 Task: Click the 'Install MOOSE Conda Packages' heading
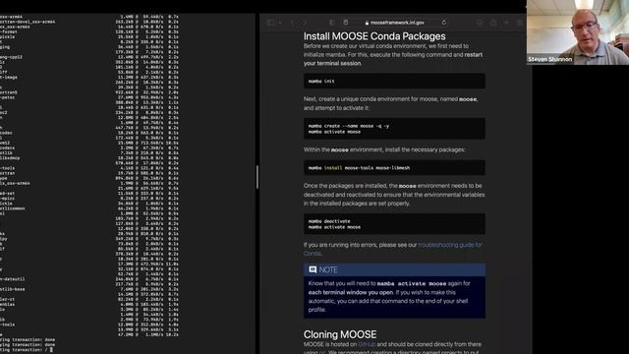374,36
